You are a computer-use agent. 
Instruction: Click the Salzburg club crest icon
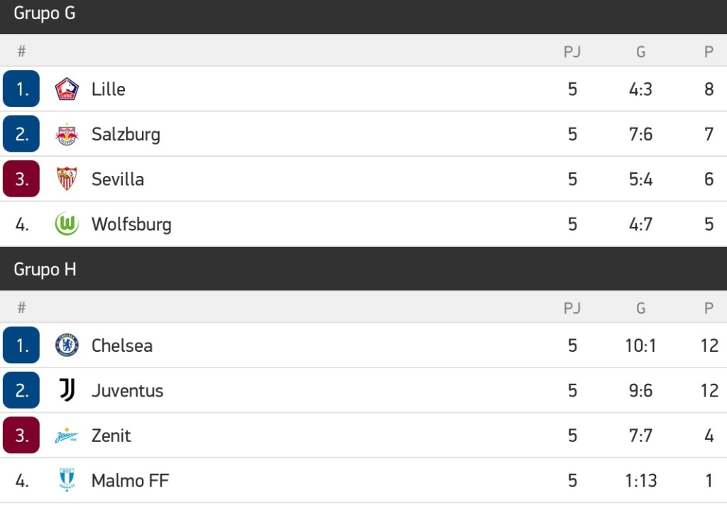(67, 134)
